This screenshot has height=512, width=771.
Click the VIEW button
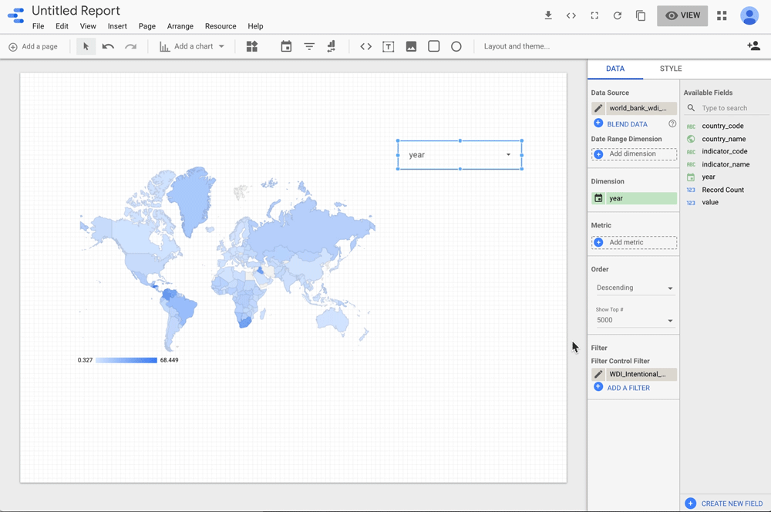click(682, 15)
